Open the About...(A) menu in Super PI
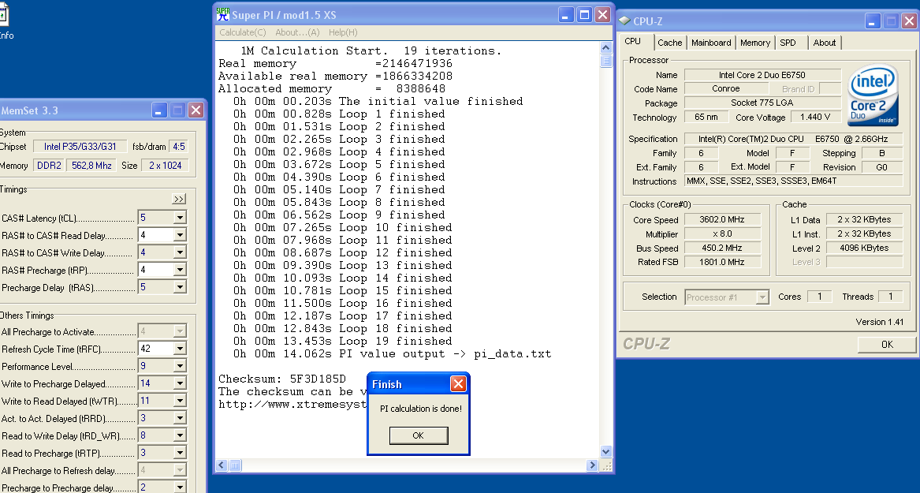 click(x=297, y=32)
